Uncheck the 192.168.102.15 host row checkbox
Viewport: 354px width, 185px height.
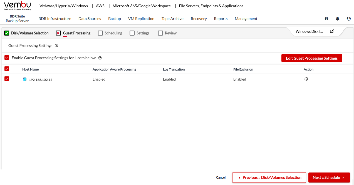[x=7, y=79]
